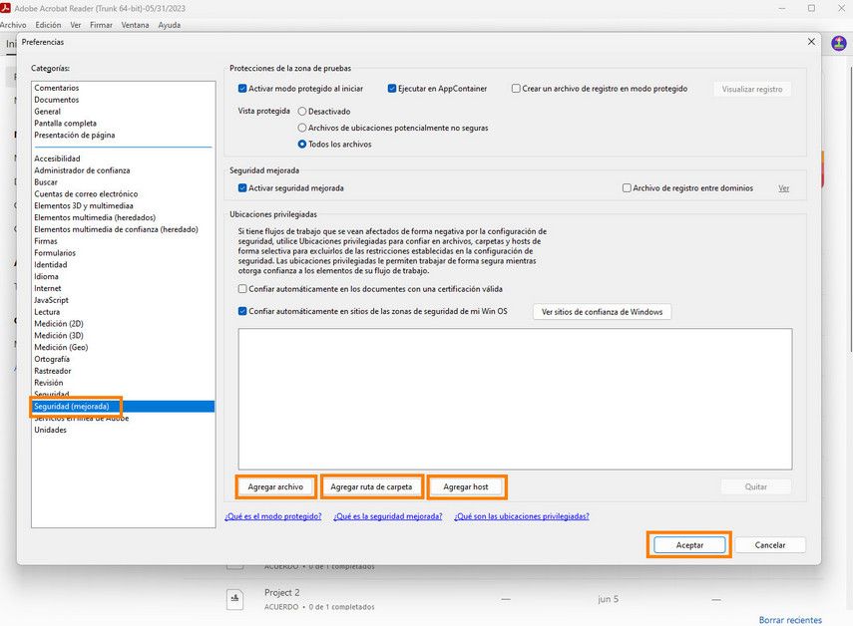Select JavaScript category
The image size is (853, 626).
coord(51,300)
